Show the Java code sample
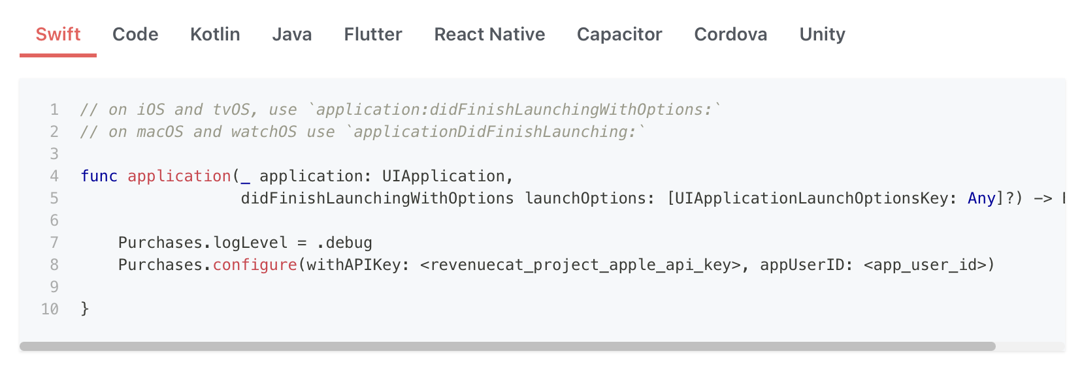1082x377 pixels. 291,34
